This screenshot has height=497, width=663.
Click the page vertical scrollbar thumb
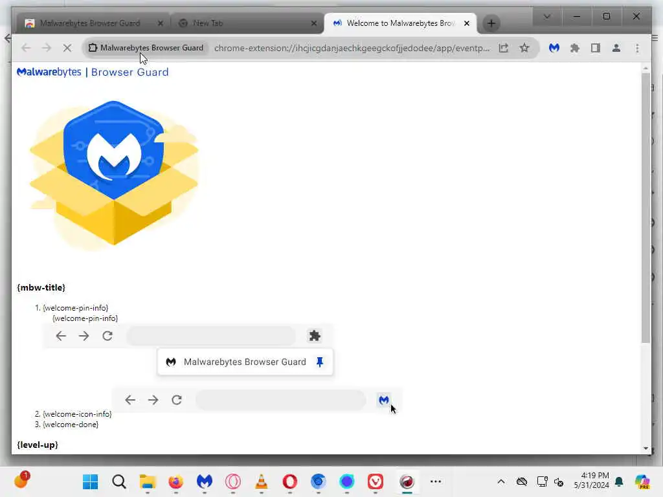tap(646, 207)
